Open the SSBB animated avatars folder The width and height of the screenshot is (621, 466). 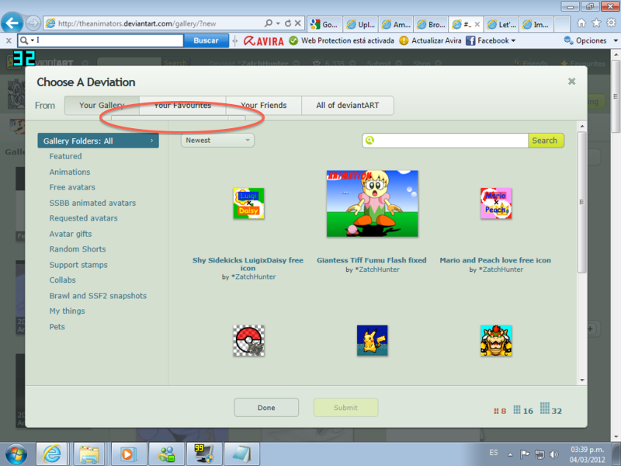(x=92, y=203)
